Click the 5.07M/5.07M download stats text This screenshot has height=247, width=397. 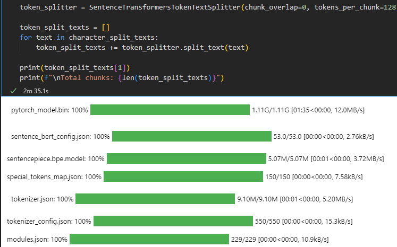[x=326, y=159]
